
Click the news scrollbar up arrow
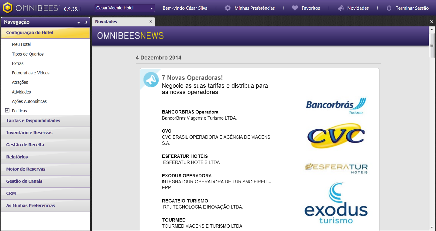coord(432,29)
